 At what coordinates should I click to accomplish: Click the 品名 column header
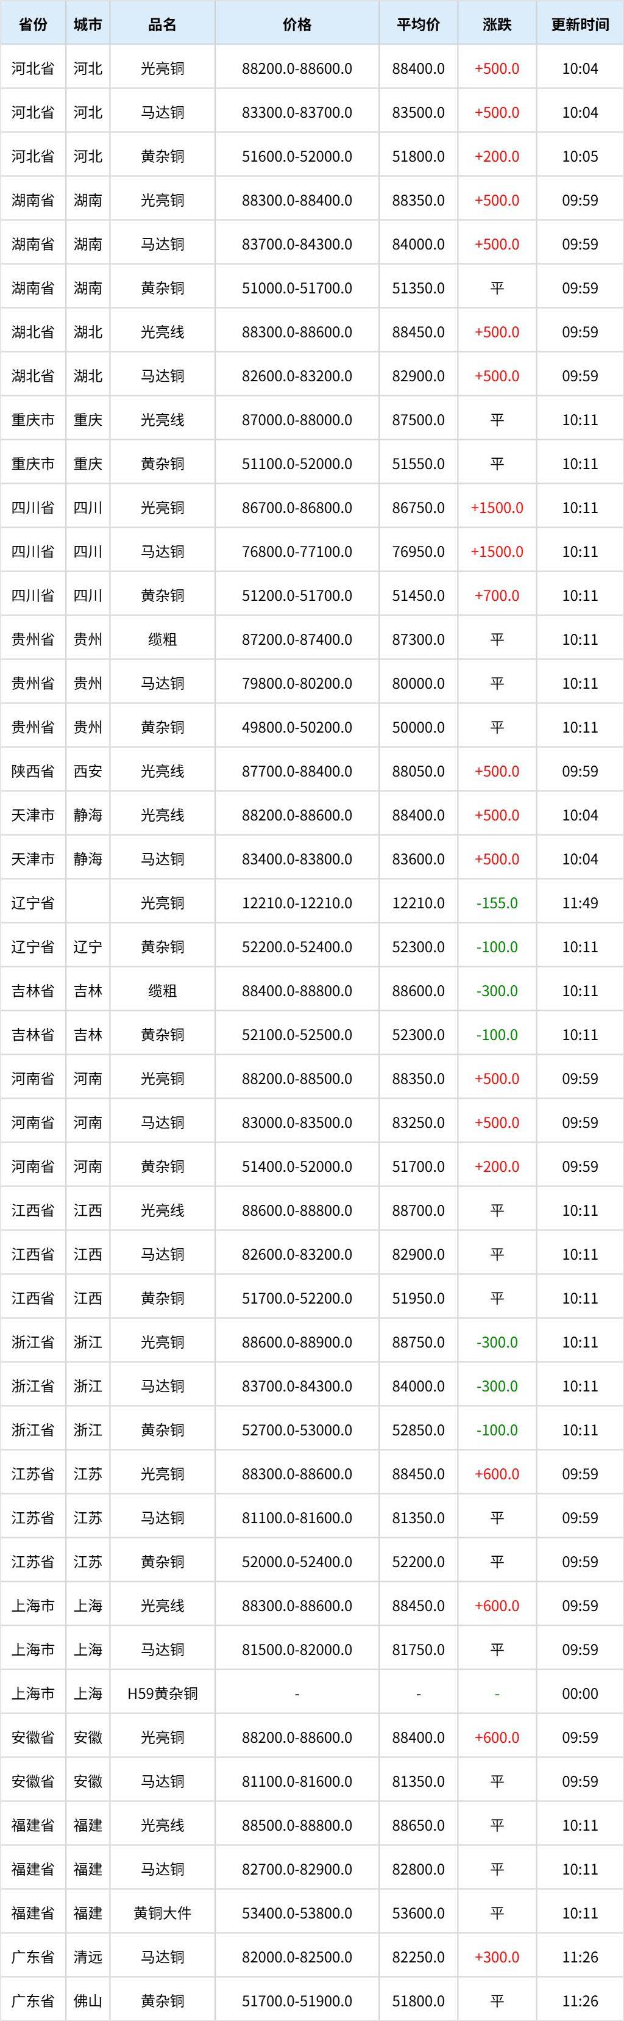(x=162, y=24)
